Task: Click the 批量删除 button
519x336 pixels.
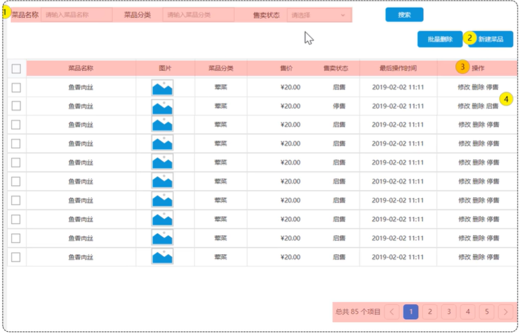Action: 440,39
